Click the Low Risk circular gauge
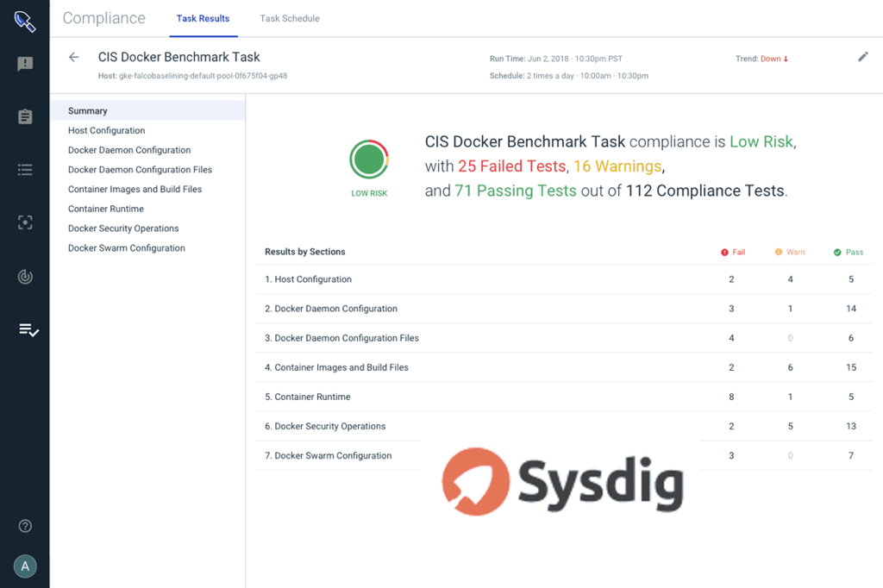This screenshot has height=588, width=883. coord(369,160)
